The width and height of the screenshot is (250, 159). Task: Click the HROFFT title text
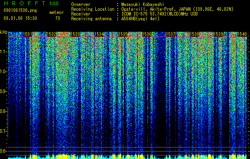25,3
